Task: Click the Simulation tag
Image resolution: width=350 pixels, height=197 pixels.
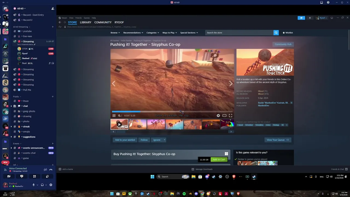Action: [x=259, y=125]
